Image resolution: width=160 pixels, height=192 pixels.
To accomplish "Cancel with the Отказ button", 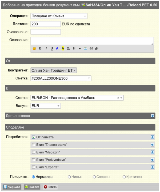I will coord(50,187).
